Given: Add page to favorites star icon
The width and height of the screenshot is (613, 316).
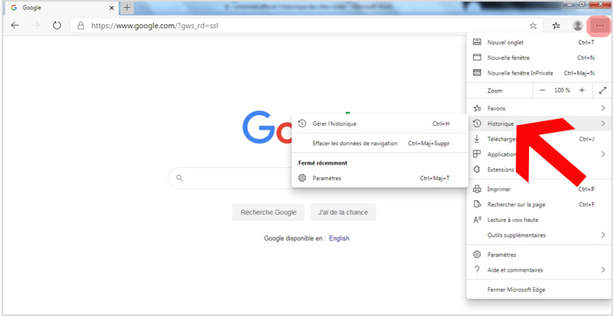Looking at the screenshot, I should pyautogui.click(x=533, y=26).
